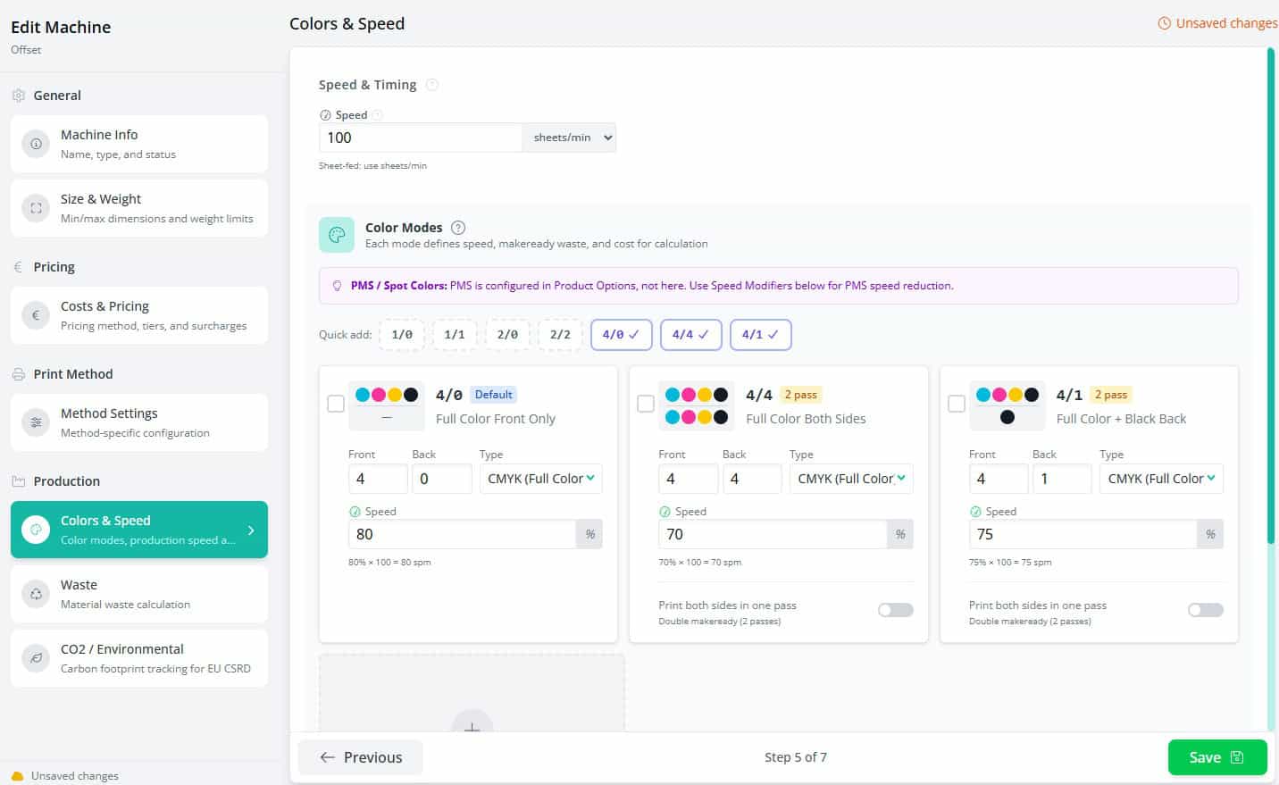The width and height of the screenshot is (1279, 785).
Task: Click the Machine Info sidebar icon
Action: tap(36, 144)
